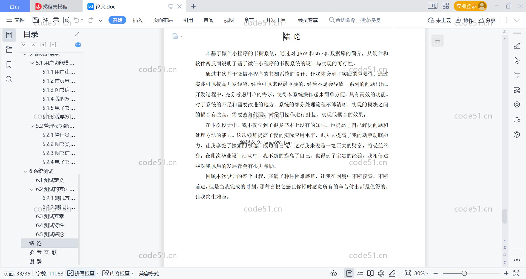Click the Save icon in toolbar
The height and width of the screenshot is (279, 526).
(36, 20)
